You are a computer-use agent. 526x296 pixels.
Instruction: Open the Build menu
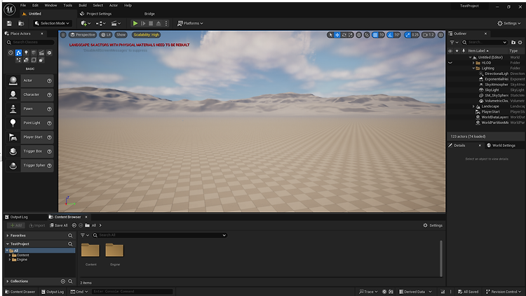pos(83,6)
